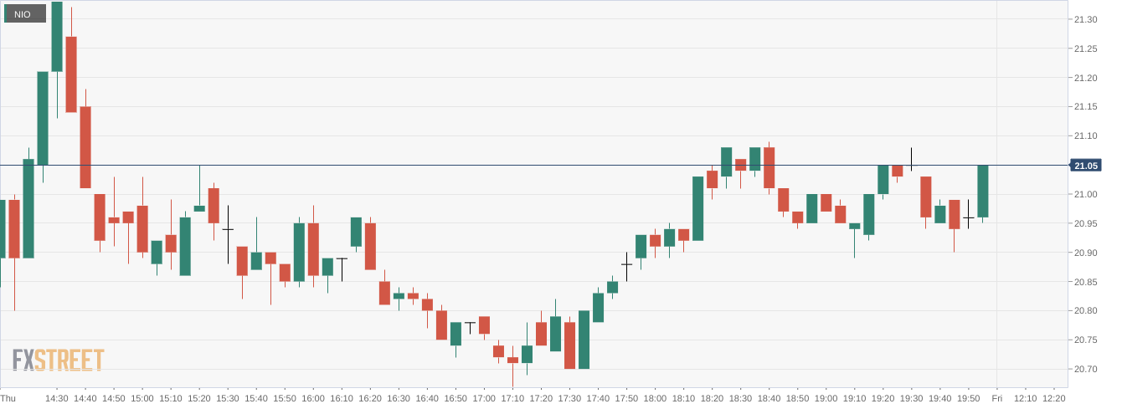The height and width of the screenshot is (409, 1122).
Task: Select the 21.00 price axis label
Action: point(1085,194)
